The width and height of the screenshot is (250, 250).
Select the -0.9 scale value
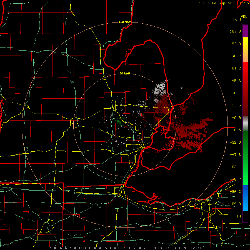tap(236, 118)
